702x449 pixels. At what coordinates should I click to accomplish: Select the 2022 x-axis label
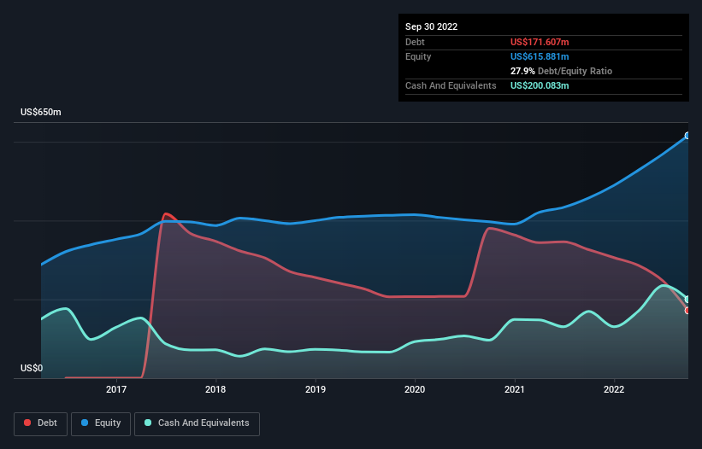pos(614,389)
